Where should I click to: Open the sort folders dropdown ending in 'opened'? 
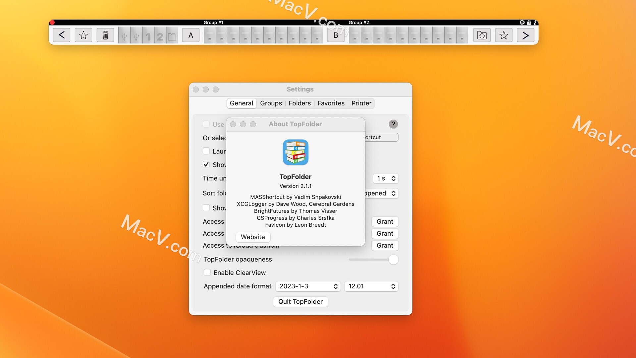coord(382,193)
